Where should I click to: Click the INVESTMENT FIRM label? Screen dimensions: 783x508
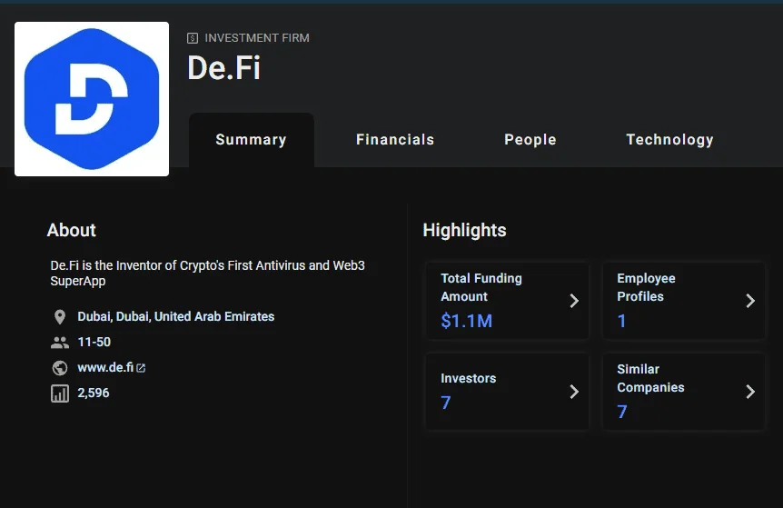point(257,38)
